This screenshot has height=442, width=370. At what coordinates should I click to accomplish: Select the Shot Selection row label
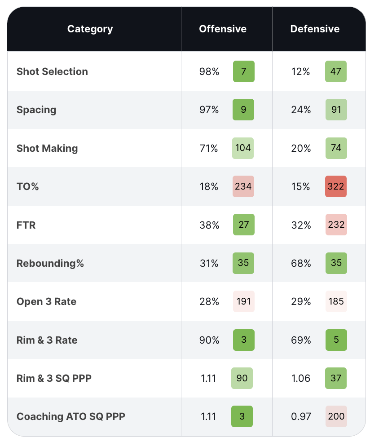pos(52,71)
